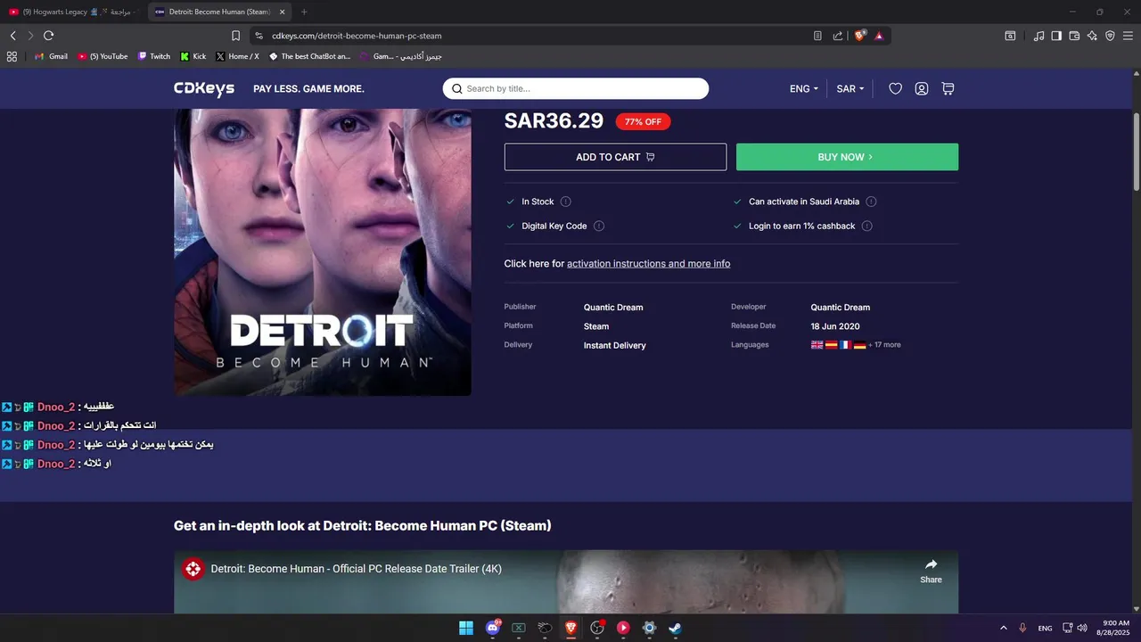
Task: Open the volume tray icon
Action: click(1082, 628)
